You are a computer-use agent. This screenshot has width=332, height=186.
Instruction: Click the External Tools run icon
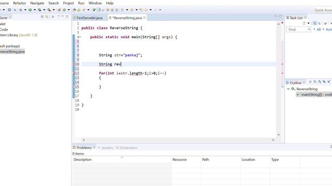pos(49,10)
